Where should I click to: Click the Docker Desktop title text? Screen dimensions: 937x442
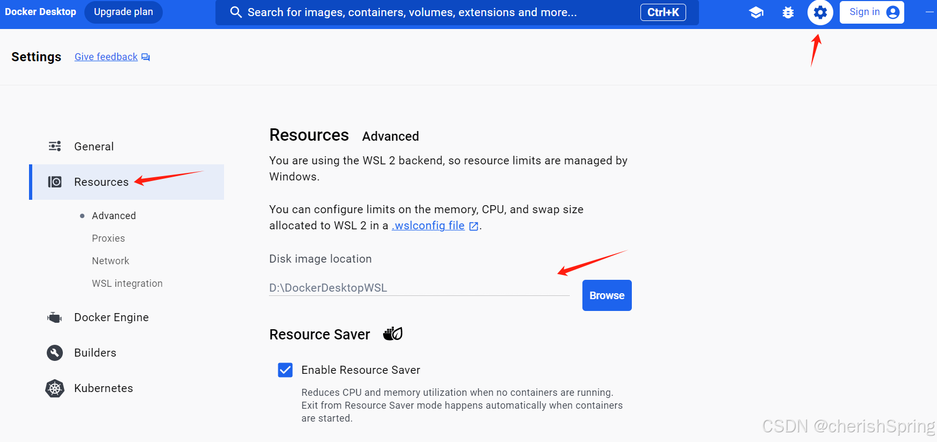pyautogui.click(x=40, y=12)
